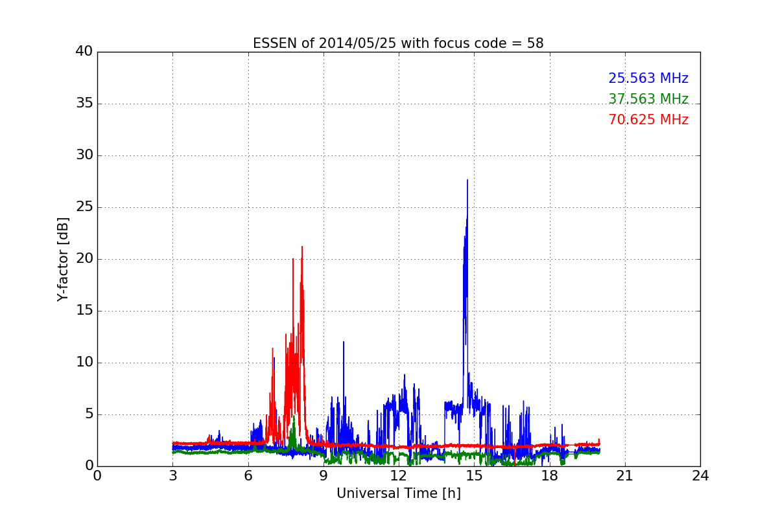Click y-axis tick label 5
Screen dimensions: 778x518
89,414
